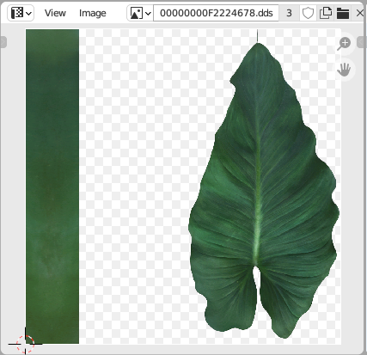Click the pan hand gizmo
This screenshot has height=355, width=367.
344,70
